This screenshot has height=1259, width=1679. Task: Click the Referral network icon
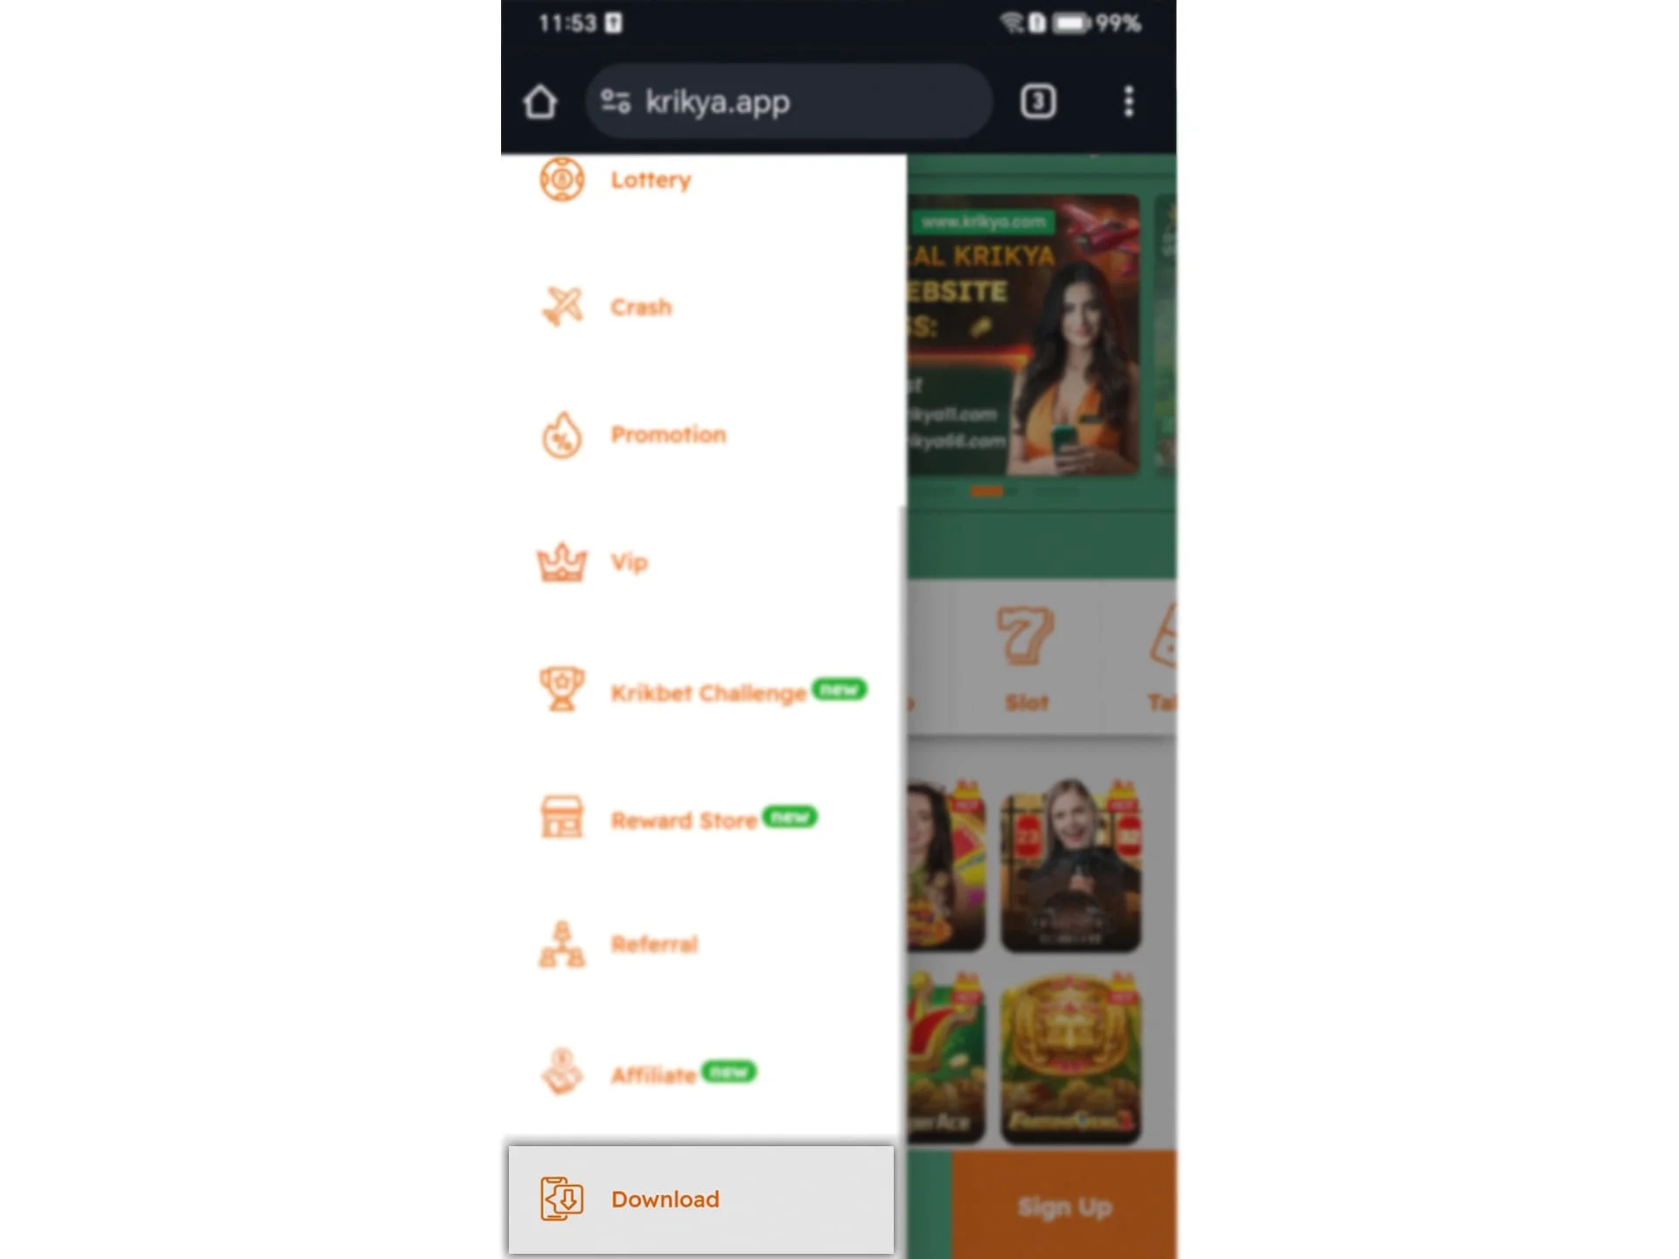[561, 944]
